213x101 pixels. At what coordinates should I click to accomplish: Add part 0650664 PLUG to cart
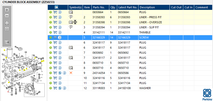(x=55, y=12)
